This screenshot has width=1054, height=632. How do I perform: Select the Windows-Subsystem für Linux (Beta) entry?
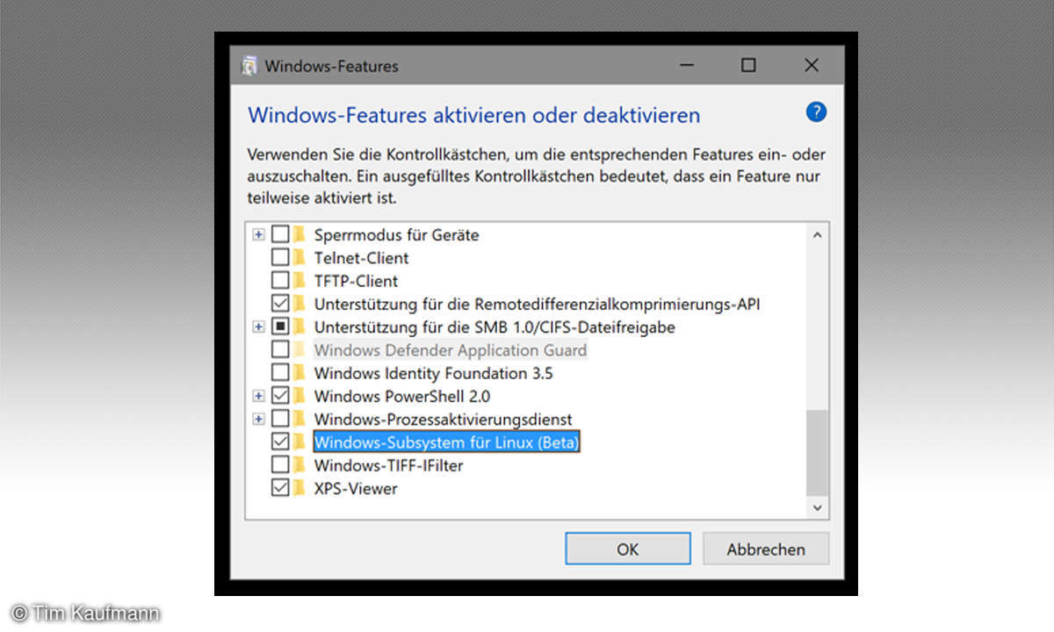447,442
